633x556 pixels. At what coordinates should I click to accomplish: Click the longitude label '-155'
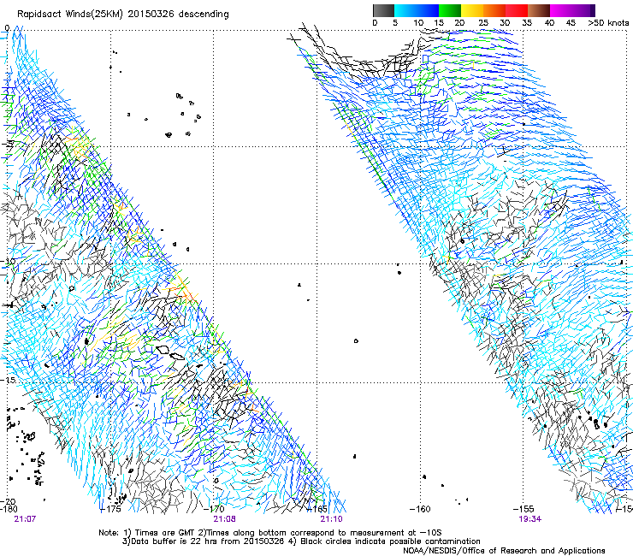(x=524, y=509)
